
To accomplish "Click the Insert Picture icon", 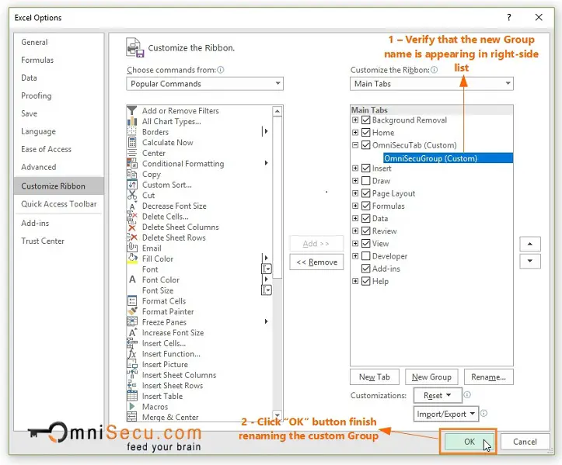I will tap(132, 364).
